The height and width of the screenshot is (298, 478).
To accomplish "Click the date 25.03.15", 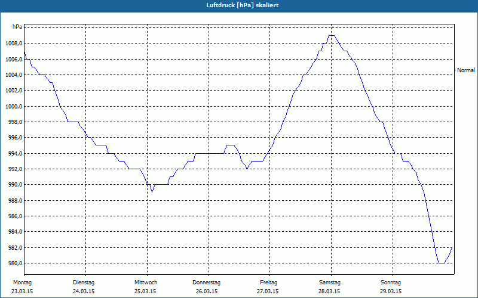I will [x=145, y=291].
